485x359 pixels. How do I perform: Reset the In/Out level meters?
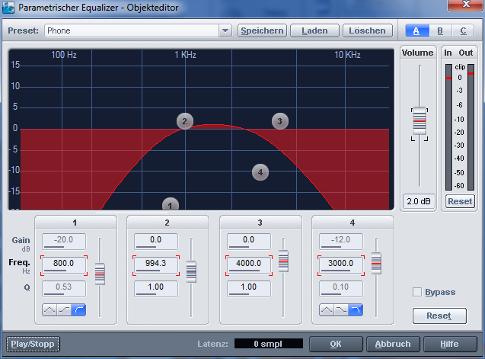[x=460, y=201]
